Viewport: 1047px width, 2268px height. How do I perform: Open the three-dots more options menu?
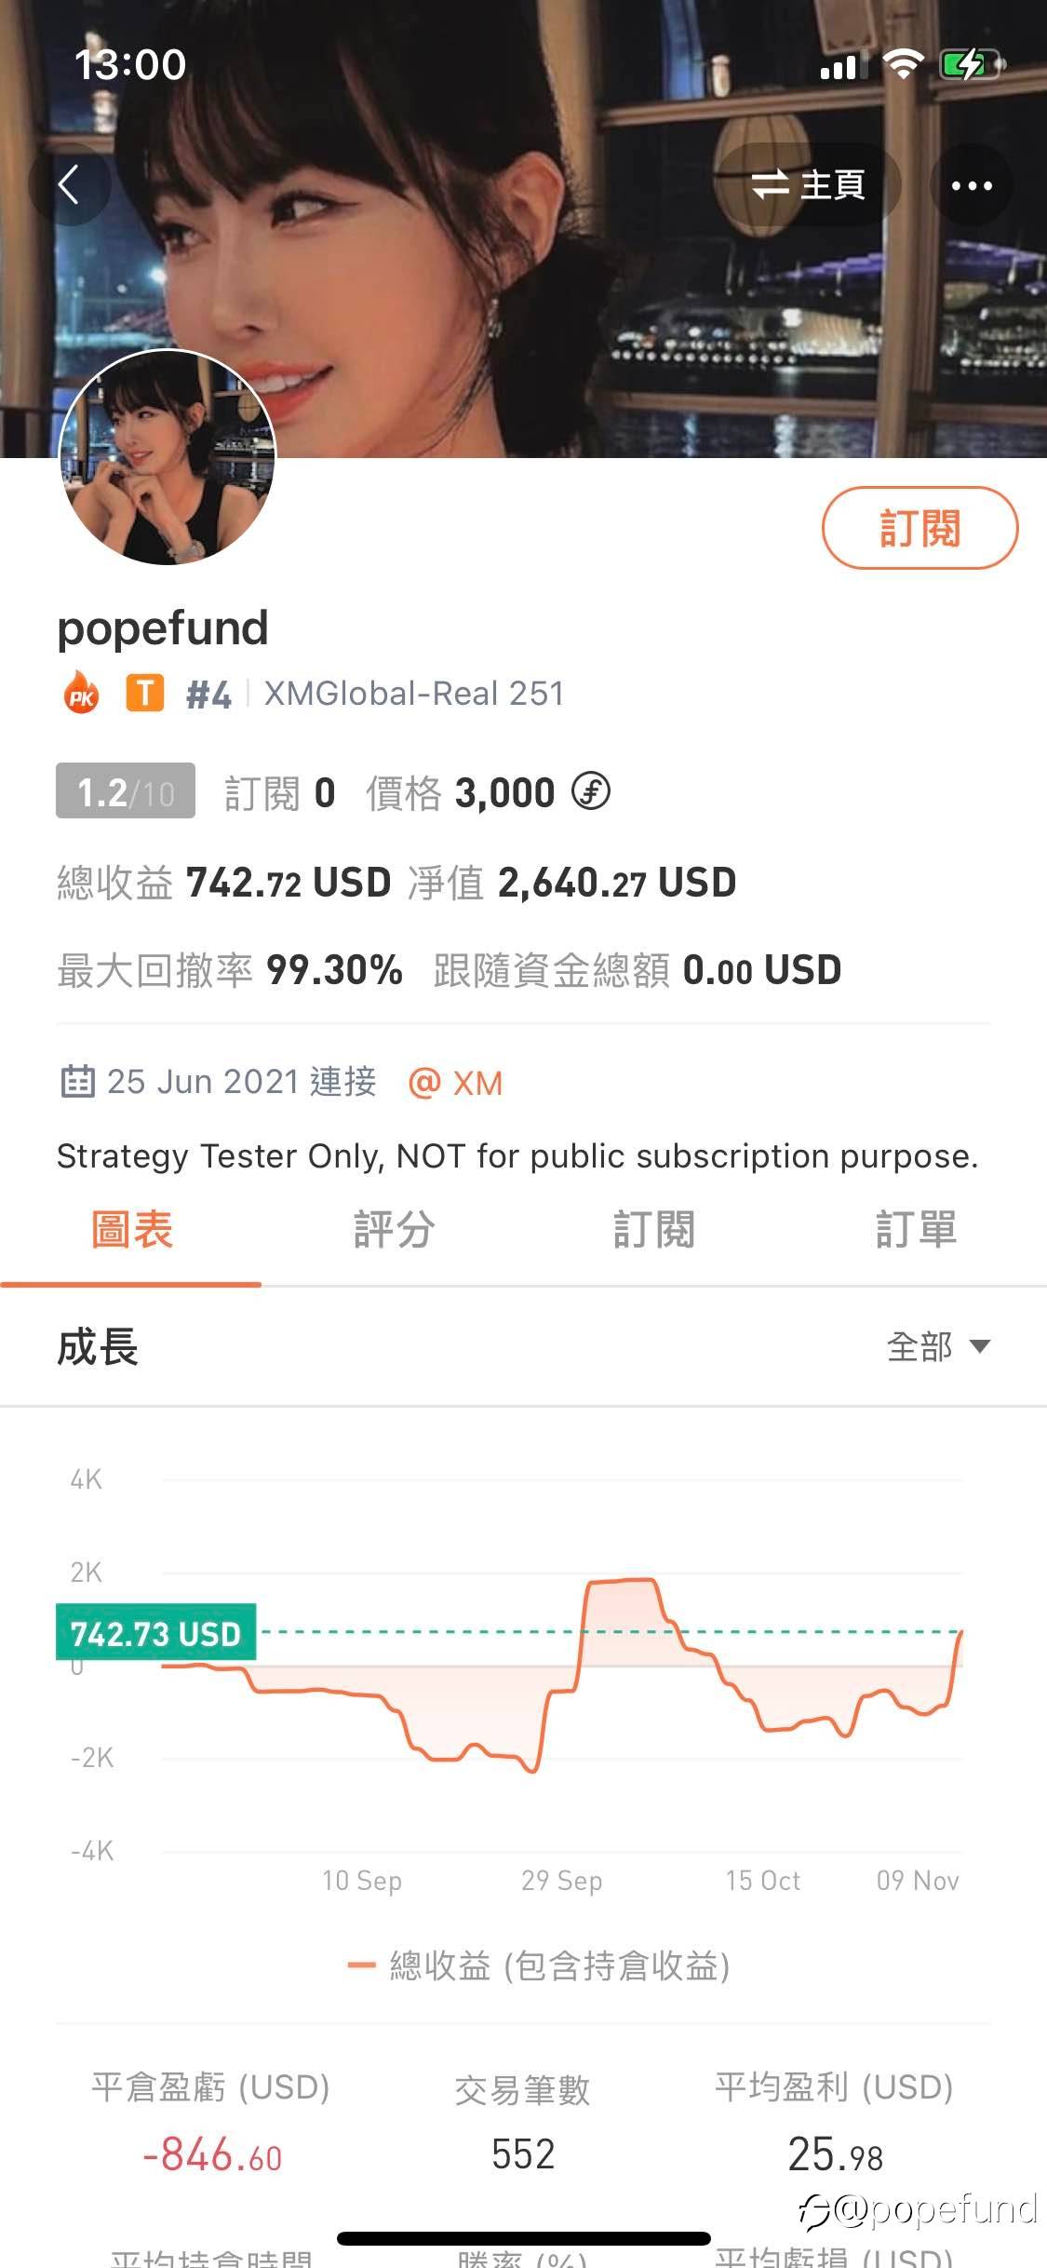point(972,185)
